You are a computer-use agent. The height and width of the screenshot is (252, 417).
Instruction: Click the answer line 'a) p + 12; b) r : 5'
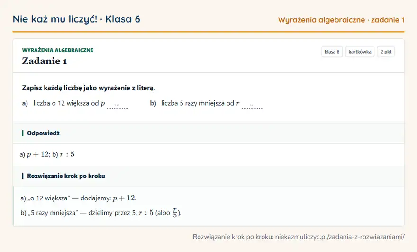pos(47,154)
